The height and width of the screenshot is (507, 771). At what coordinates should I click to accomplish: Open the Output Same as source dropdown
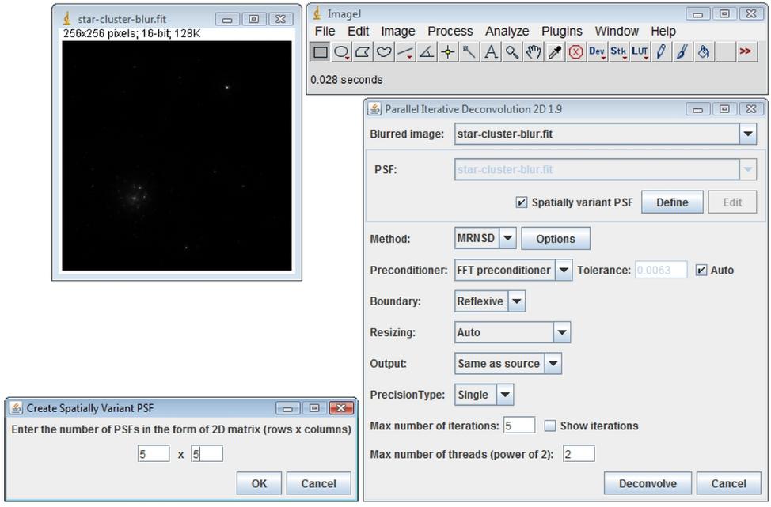point(553,364)
